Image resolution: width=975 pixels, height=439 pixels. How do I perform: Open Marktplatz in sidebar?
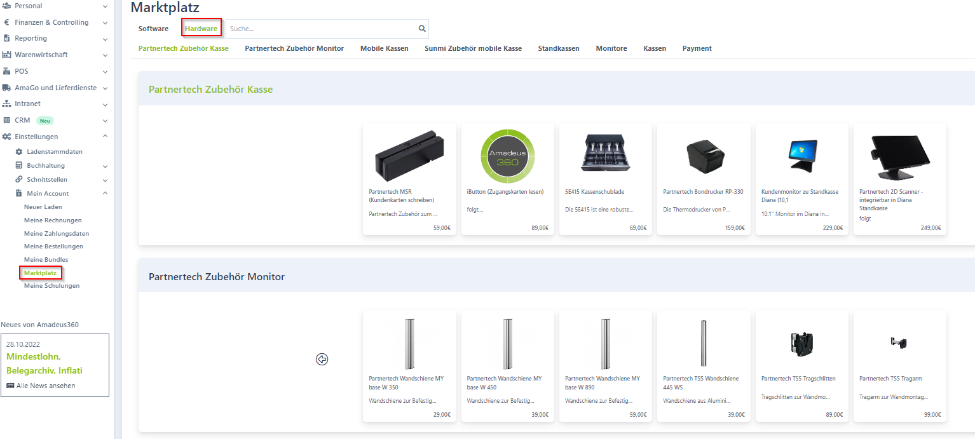[40, 273]
